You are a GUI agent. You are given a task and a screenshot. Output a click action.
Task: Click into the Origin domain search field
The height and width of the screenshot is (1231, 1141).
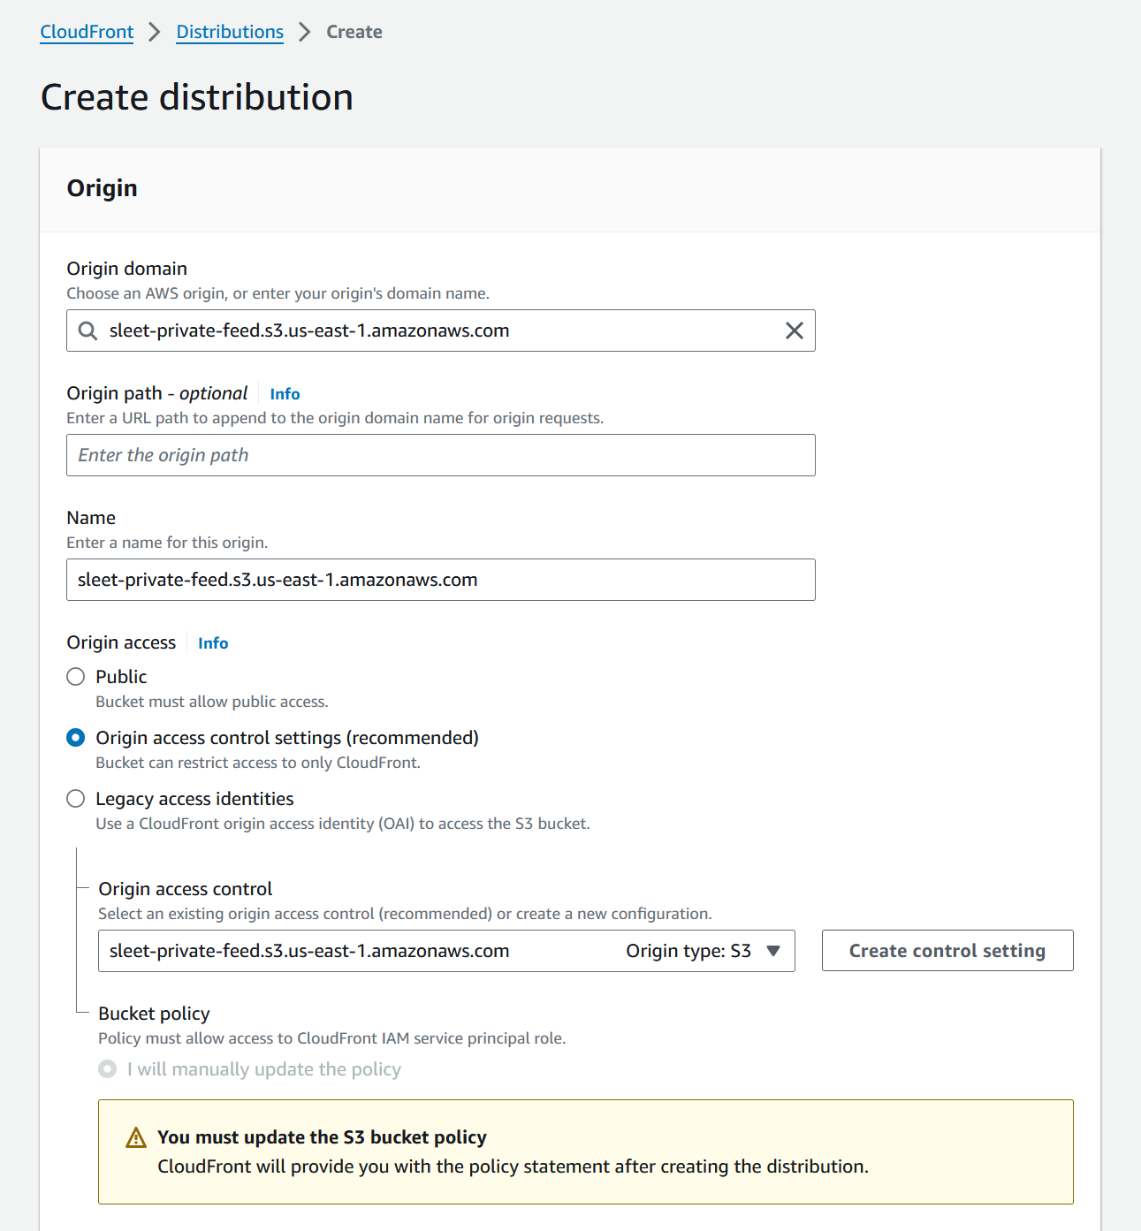coord(441,331)
